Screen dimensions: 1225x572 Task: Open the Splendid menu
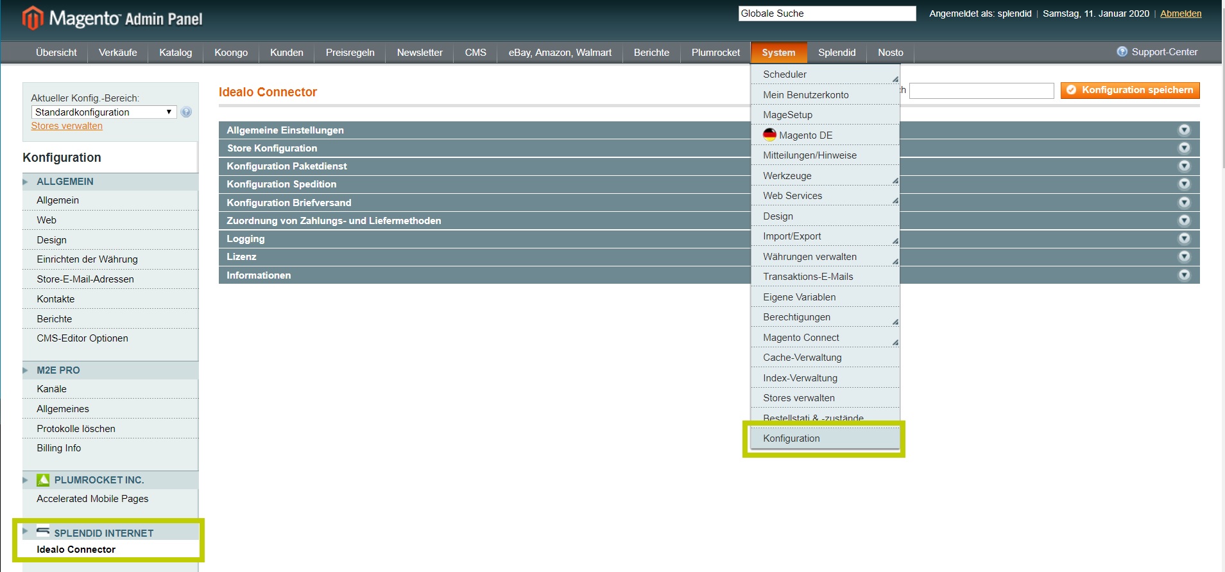click(837, 53)
